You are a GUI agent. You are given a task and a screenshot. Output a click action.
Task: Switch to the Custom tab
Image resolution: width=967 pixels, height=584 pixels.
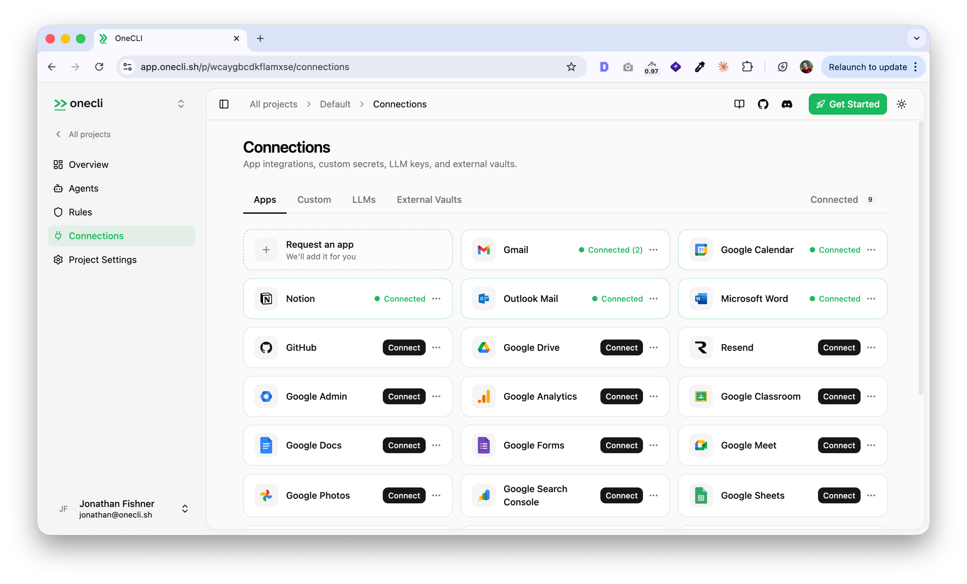pyautogui.click(x=314, y=200)
